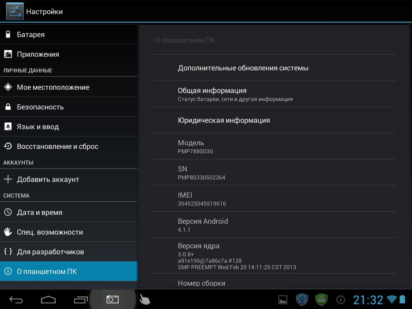Tap the battery status icon

[402, 300]
